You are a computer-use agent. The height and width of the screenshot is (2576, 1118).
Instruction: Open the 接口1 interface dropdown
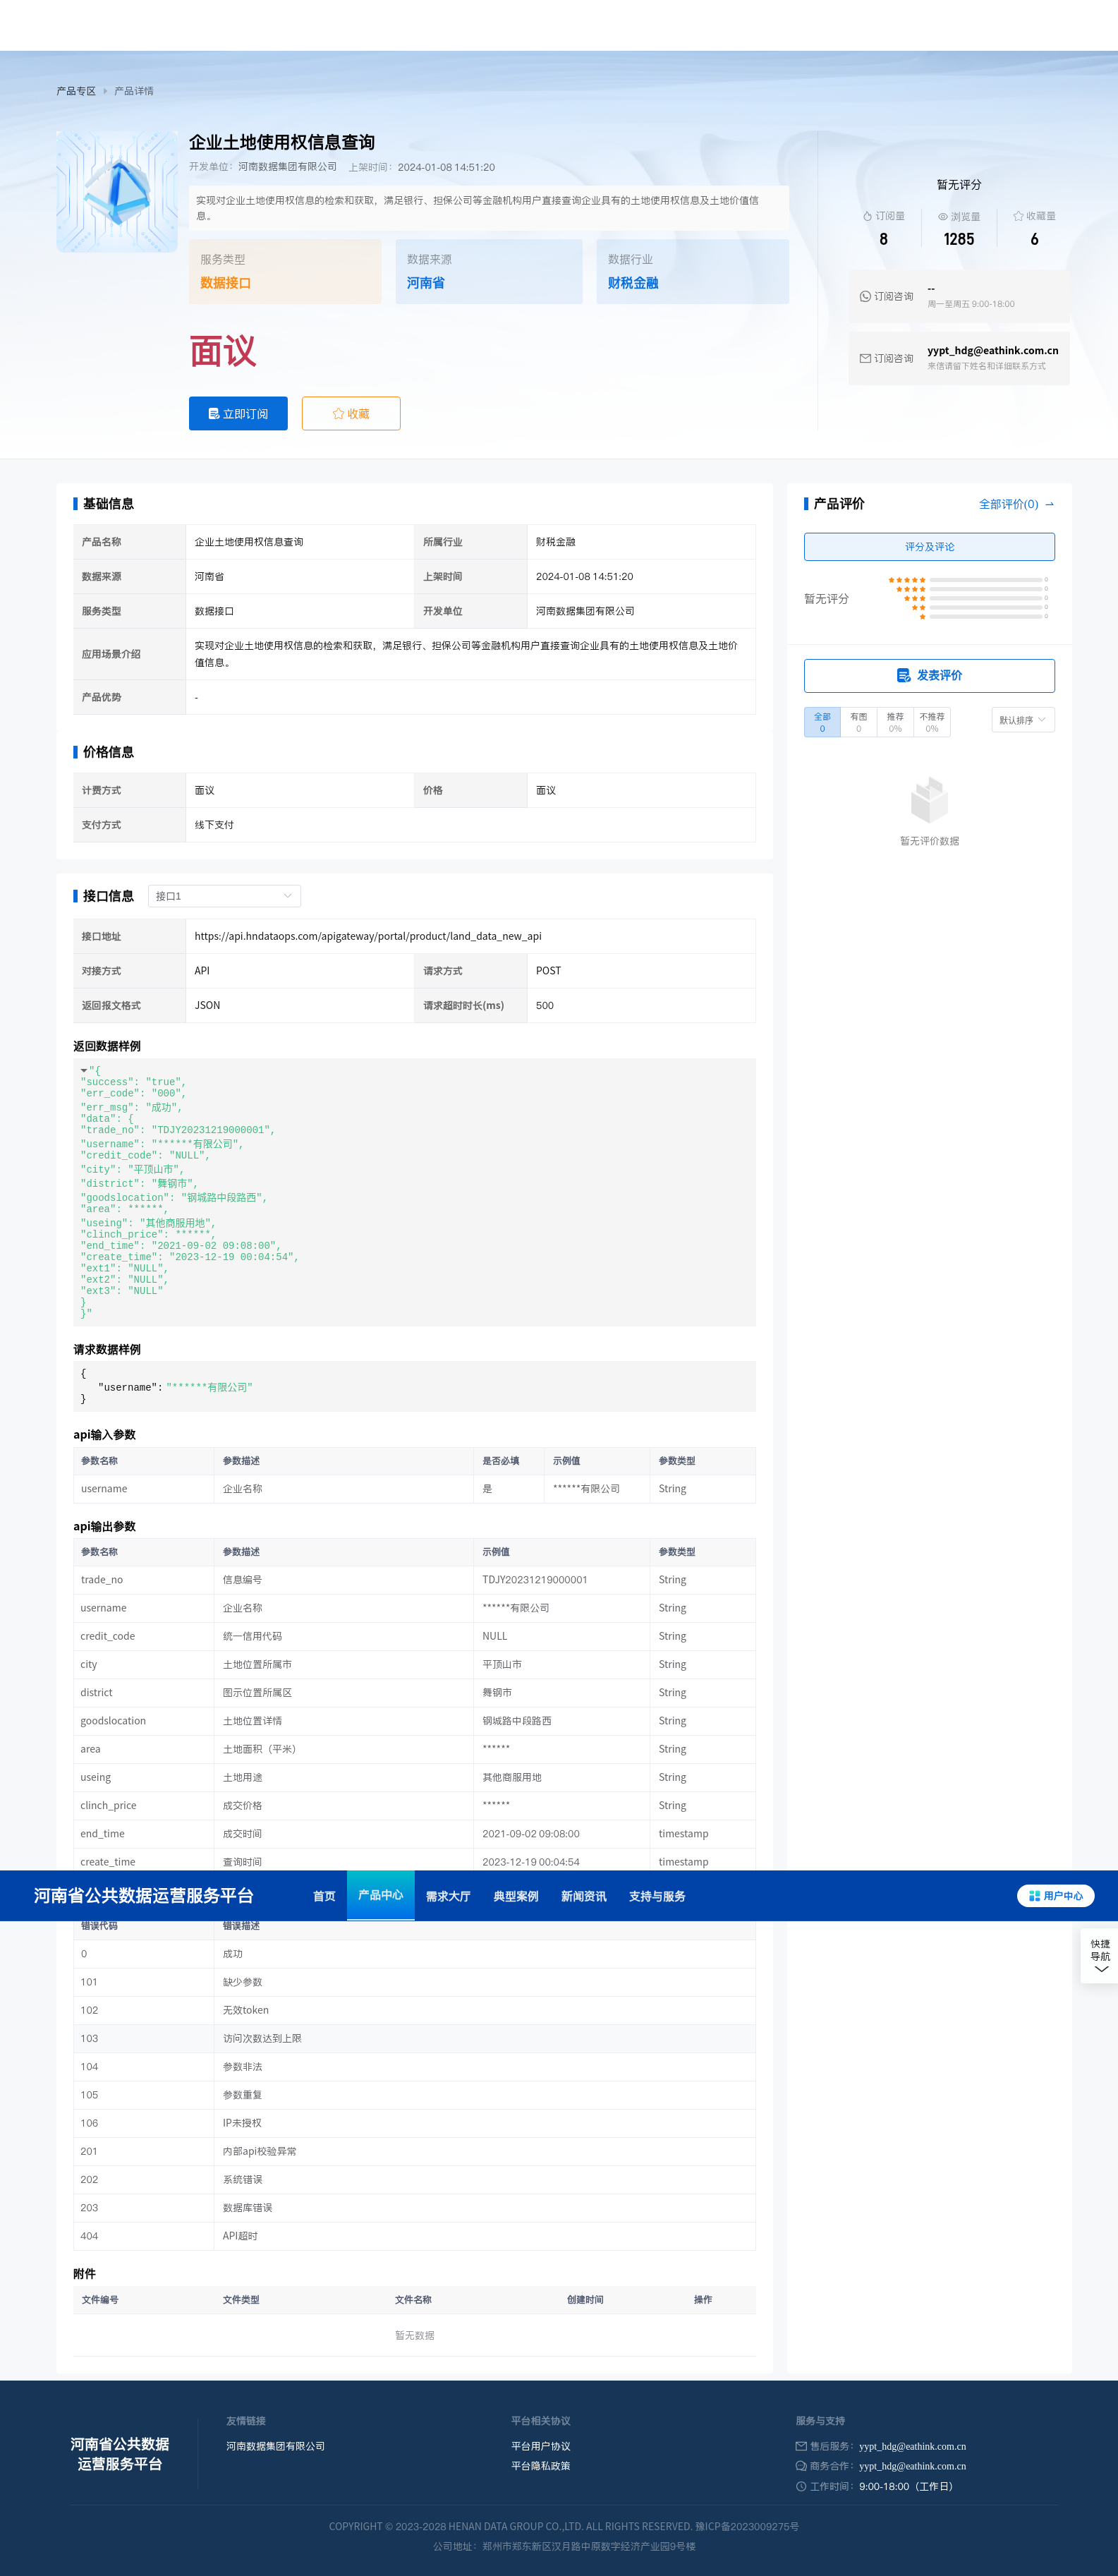pos(224,896)
